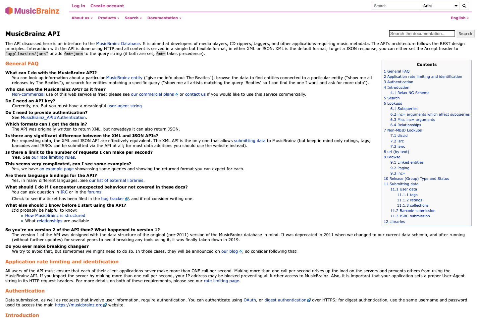This screenshot has height=318, width=477.
Task: Click the Log in link
Action: click(x=78, y=6)
